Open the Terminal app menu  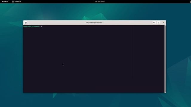[x=16, y=1]
